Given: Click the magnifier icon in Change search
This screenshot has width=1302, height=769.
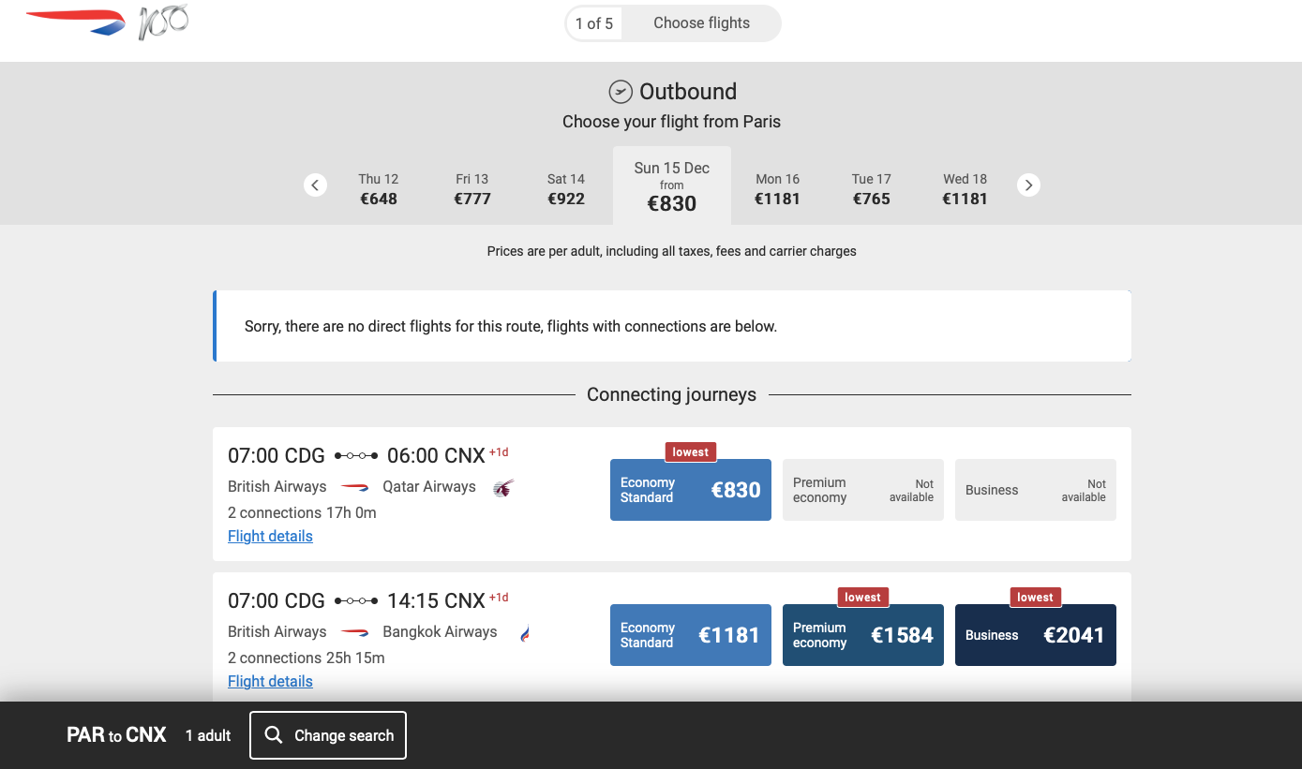Looking at the screenshot, I should tap(274, 735).
